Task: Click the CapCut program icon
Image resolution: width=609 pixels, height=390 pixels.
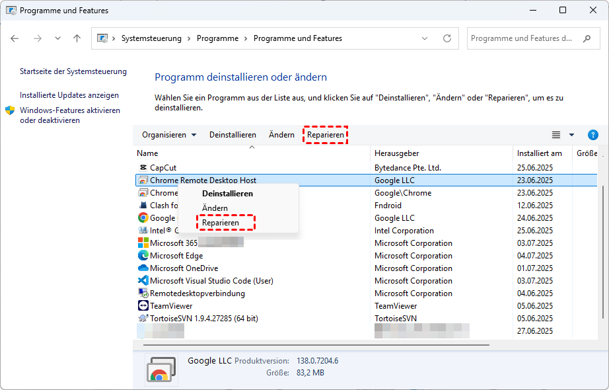Action: 143,168
